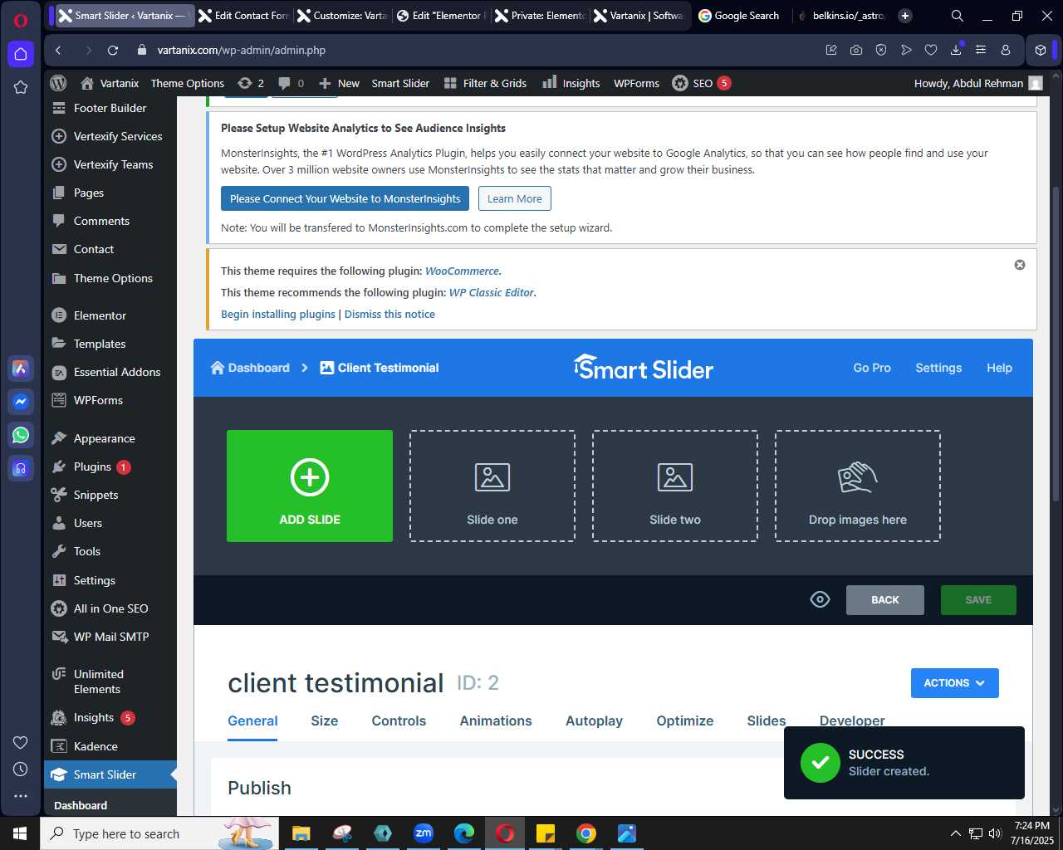Image resolution: width=1063 pixels, height=850 pixels.
Task: Open Smart Slider Go Pro link
Action: (872, 368)
